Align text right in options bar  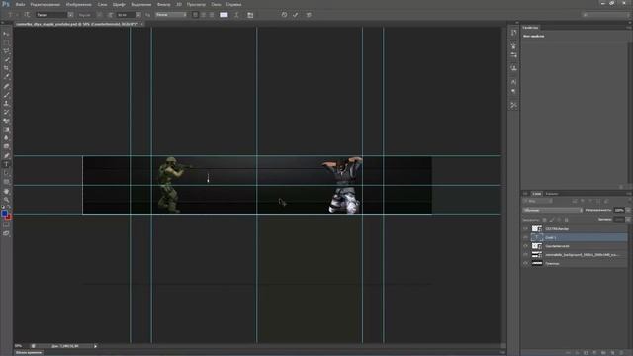click(211, 15)
